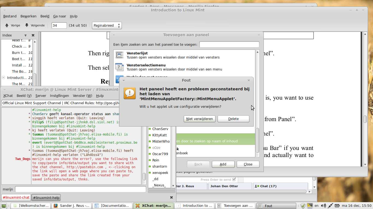
Task: Select KittyKatt in XChat user list
Action: pos(160,135)
